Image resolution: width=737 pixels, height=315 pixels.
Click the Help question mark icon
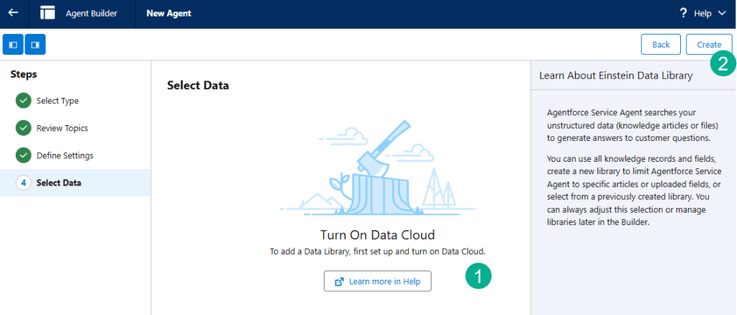[683, 13]
